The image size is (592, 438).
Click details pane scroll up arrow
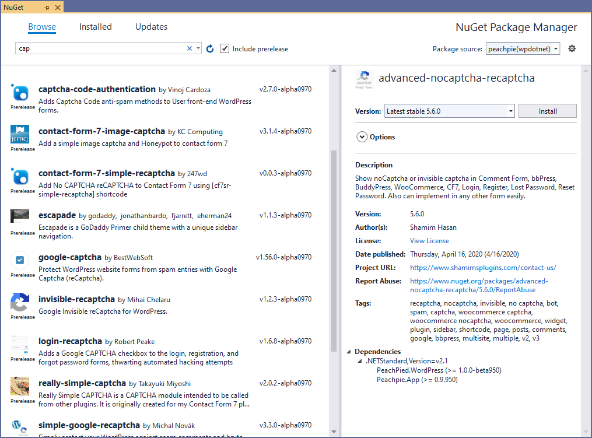tap(586, 70)
